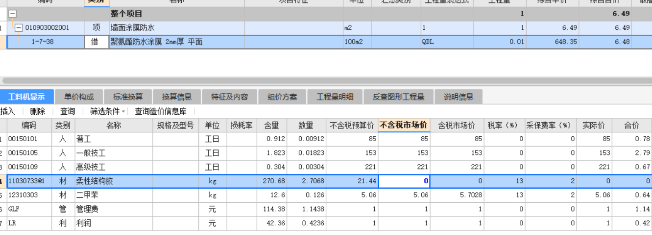The height and width of the screenshot is (235, 652).
Task: Click the QDL quantity expression cell
Action: (x=447, y=42)
